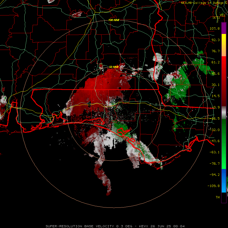Click the 107.8 legend value
Image resolution: width=228 pixels, height=228 pixels.
pos(215,28)
